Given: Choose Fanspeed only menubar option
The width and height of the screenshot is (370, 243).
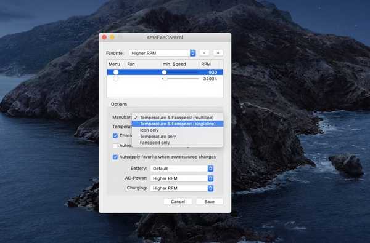Looking at the screenshot, I should (178, 143).
